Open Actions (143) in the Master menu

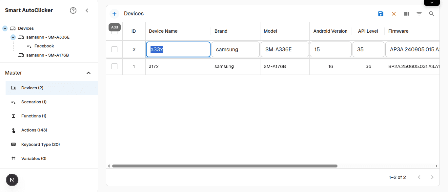(34, 130)
